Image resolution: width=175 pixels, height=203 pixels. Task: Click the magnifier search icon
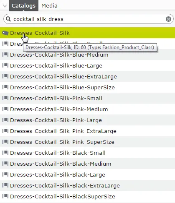8,19
